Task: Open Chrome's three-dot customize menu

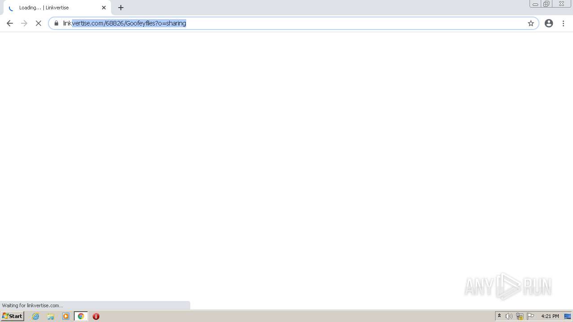Action: [x=563, y=23]
